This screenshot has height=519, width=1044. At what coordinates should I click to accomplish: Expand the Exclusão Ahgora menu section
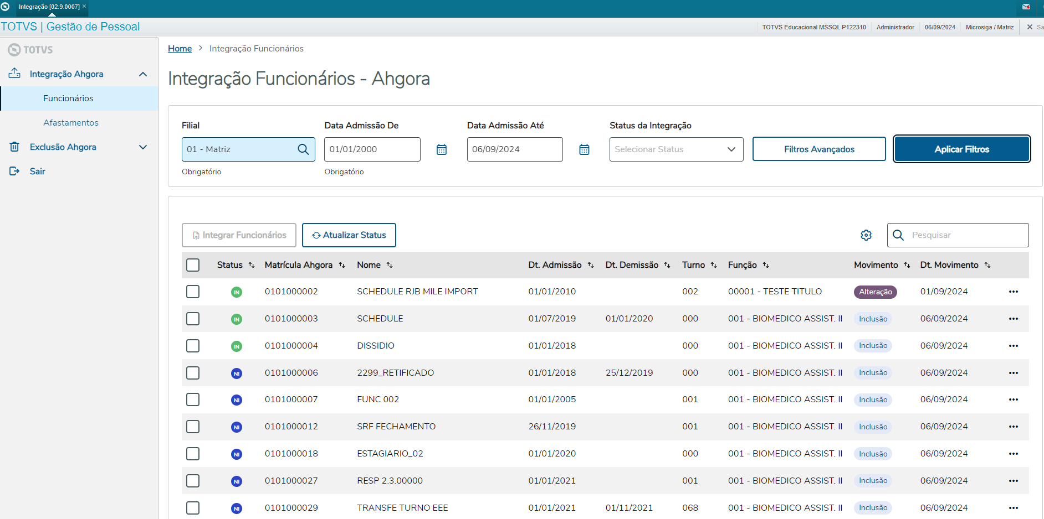pyautogui.click(x=143, y=147)
